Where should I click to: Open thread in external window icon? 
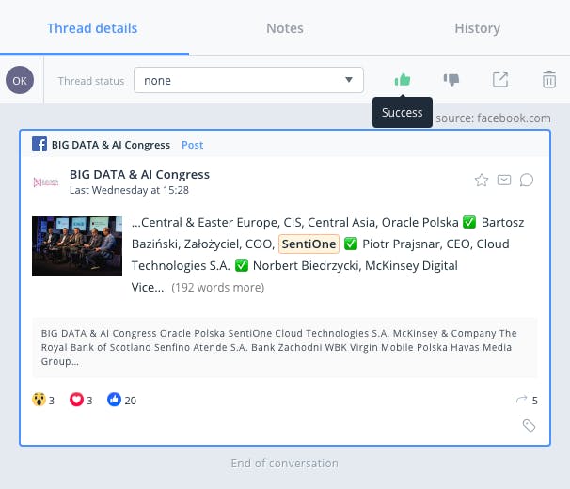pos(500,80)
